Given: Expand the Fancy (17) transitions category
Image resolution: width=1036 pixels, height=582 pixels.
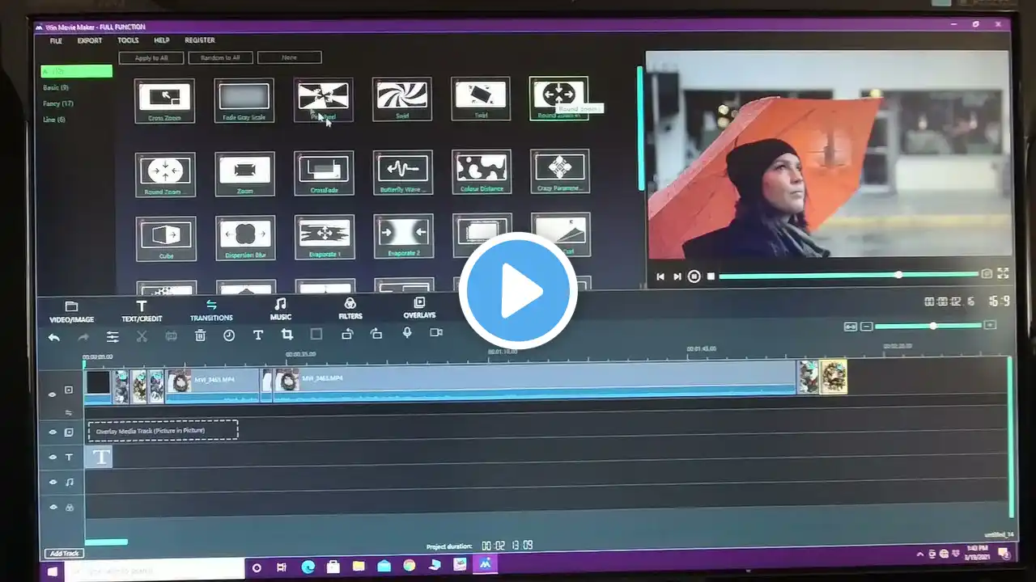Looking at the screenshot, I should [x=58, y=103].
